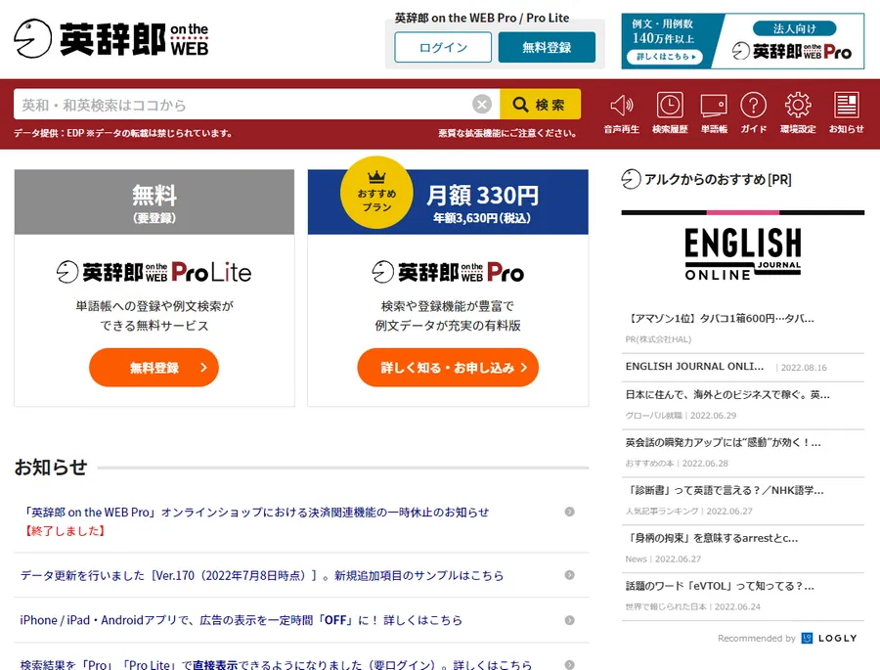Click the 英辞郎 on the WEB logo
The image size is (880, 670).
[112, 39]
